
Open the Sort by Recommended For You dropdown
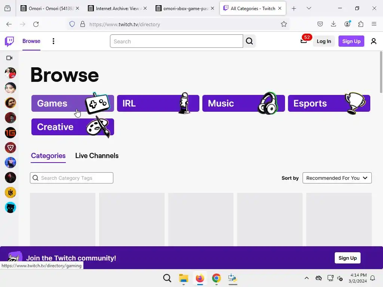337,178
